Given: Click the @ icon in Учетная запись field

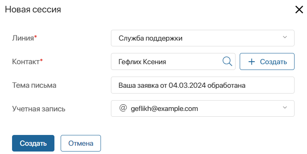Looking at the screenshot, I should point(123,108).
